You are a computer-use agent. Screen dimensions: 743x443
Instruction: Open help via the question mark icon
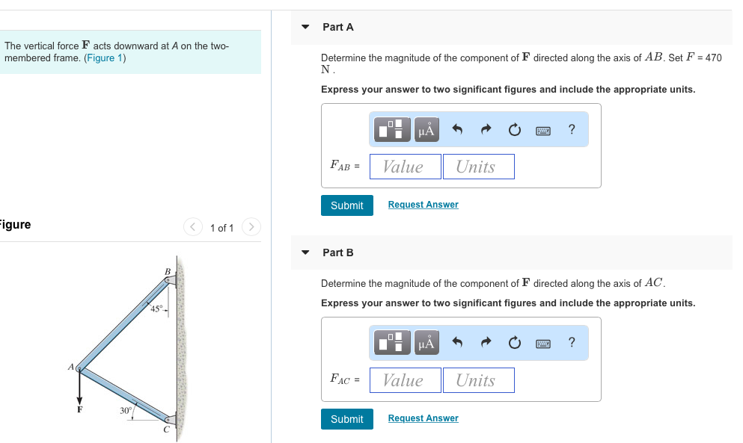571,128
